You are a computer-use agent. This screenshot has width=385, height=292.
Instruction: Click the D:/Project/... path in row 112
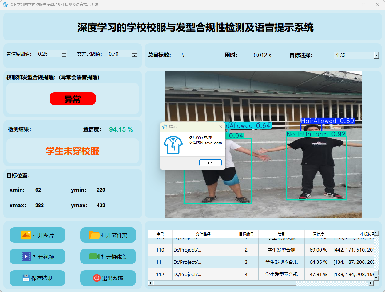tap(203, 275)
